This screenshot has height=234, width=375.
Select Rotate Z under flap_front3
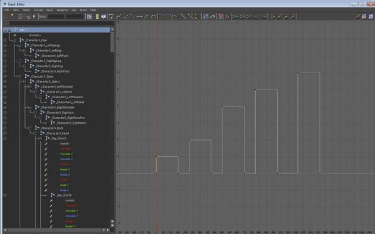click(65, 175)
